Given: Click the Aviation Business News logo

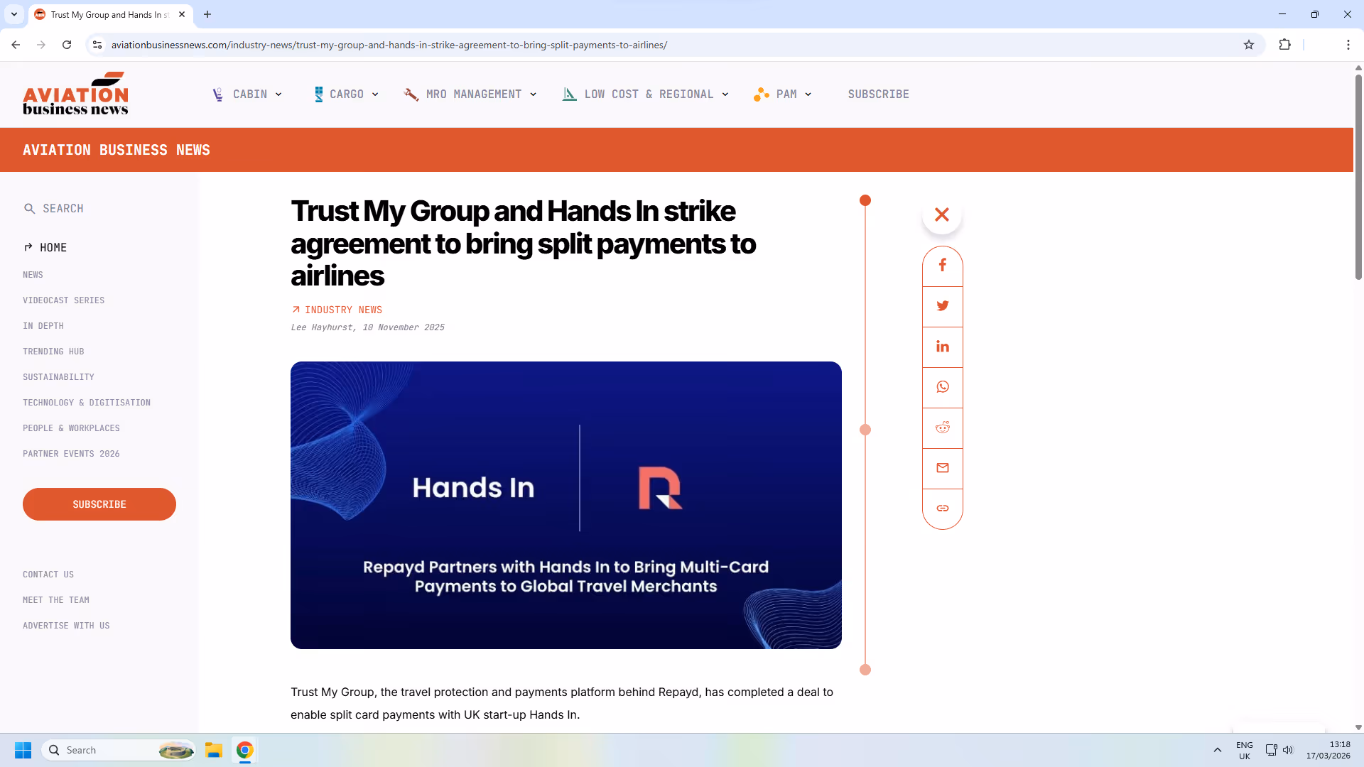Looking at the screenshot, I should click(x=75, y=94).
